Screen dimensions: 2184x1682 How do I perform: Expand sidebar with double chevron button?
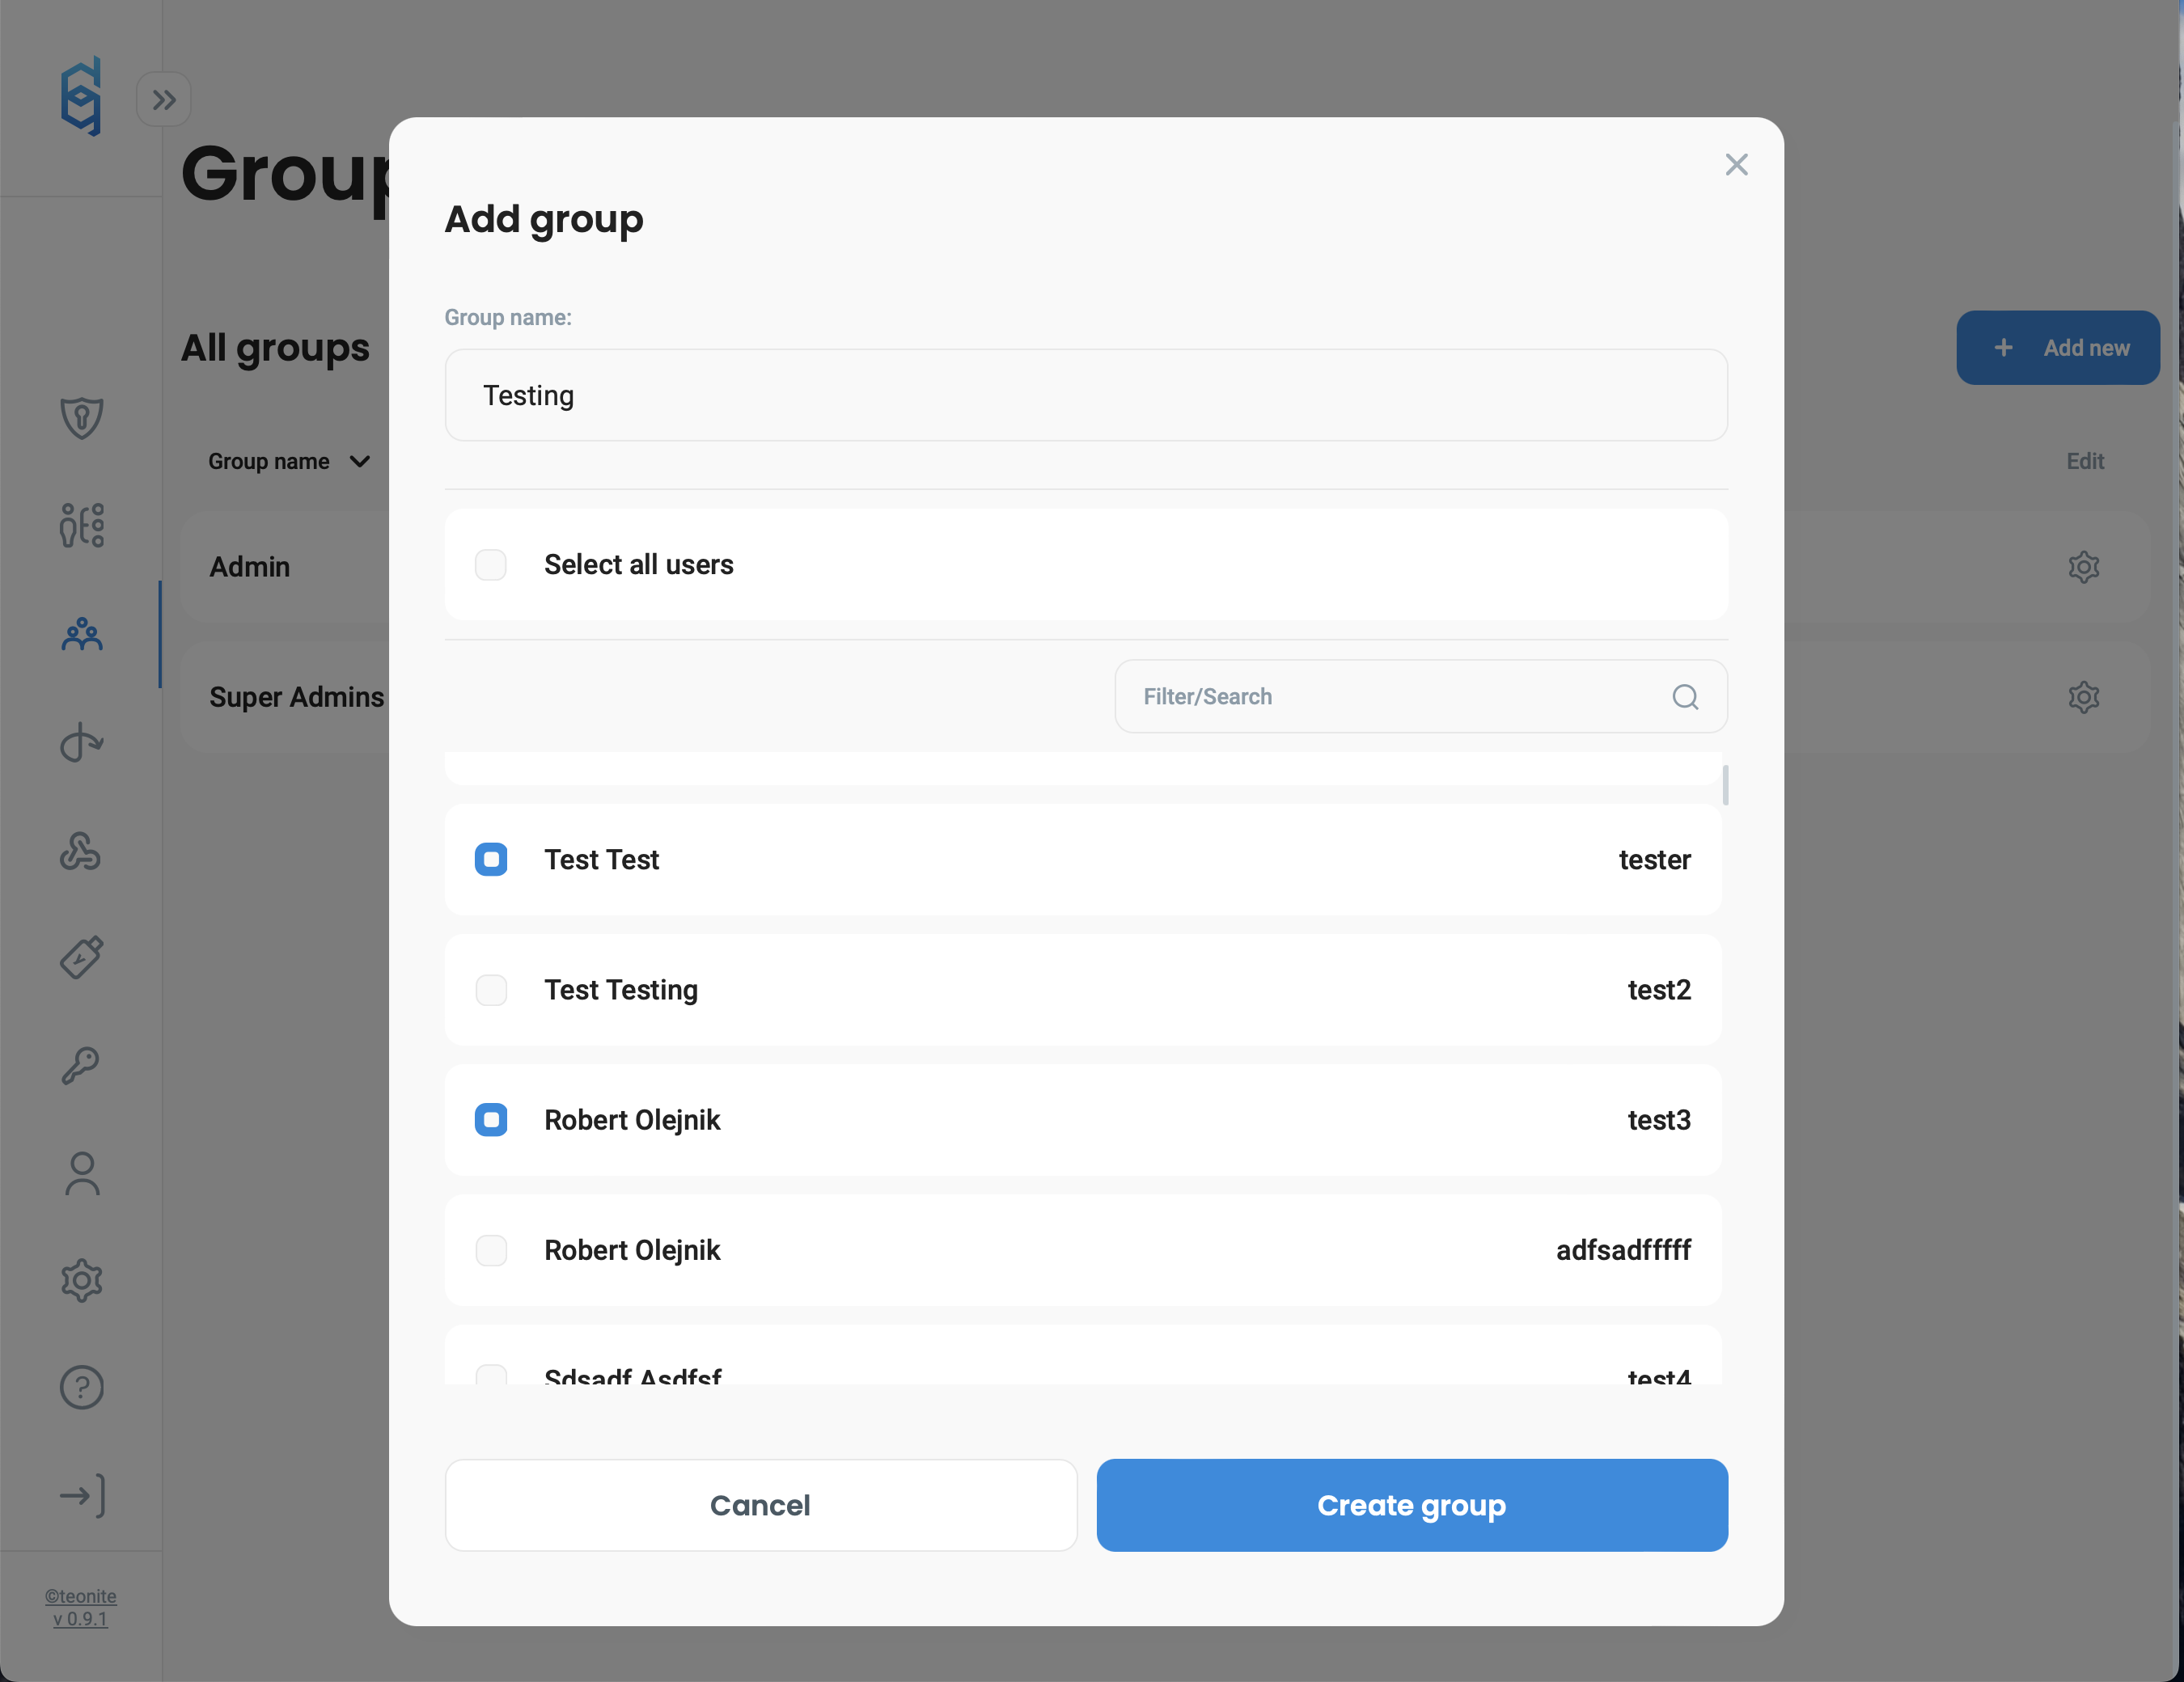coord(164,99)
